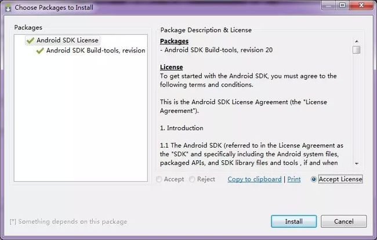The image size is (377, 240).
Task: Click the green checkmark beside Android SDK Build-tools
Action: point(40,51)
